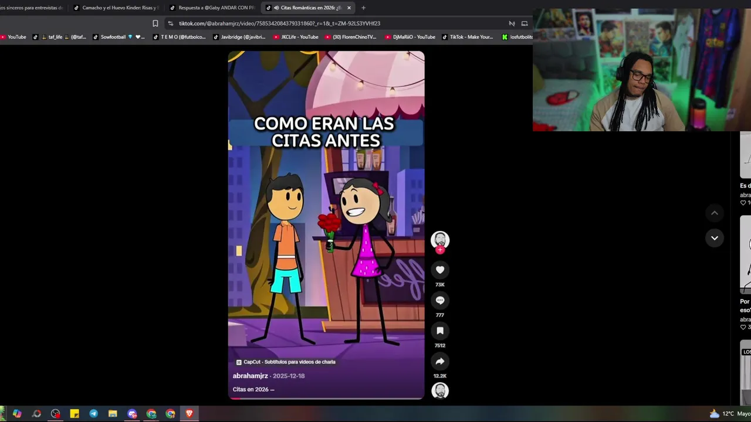Viewport: 751px width, 422px height.
Task: Open the taf_life bookmark
Action: point(59,37)
